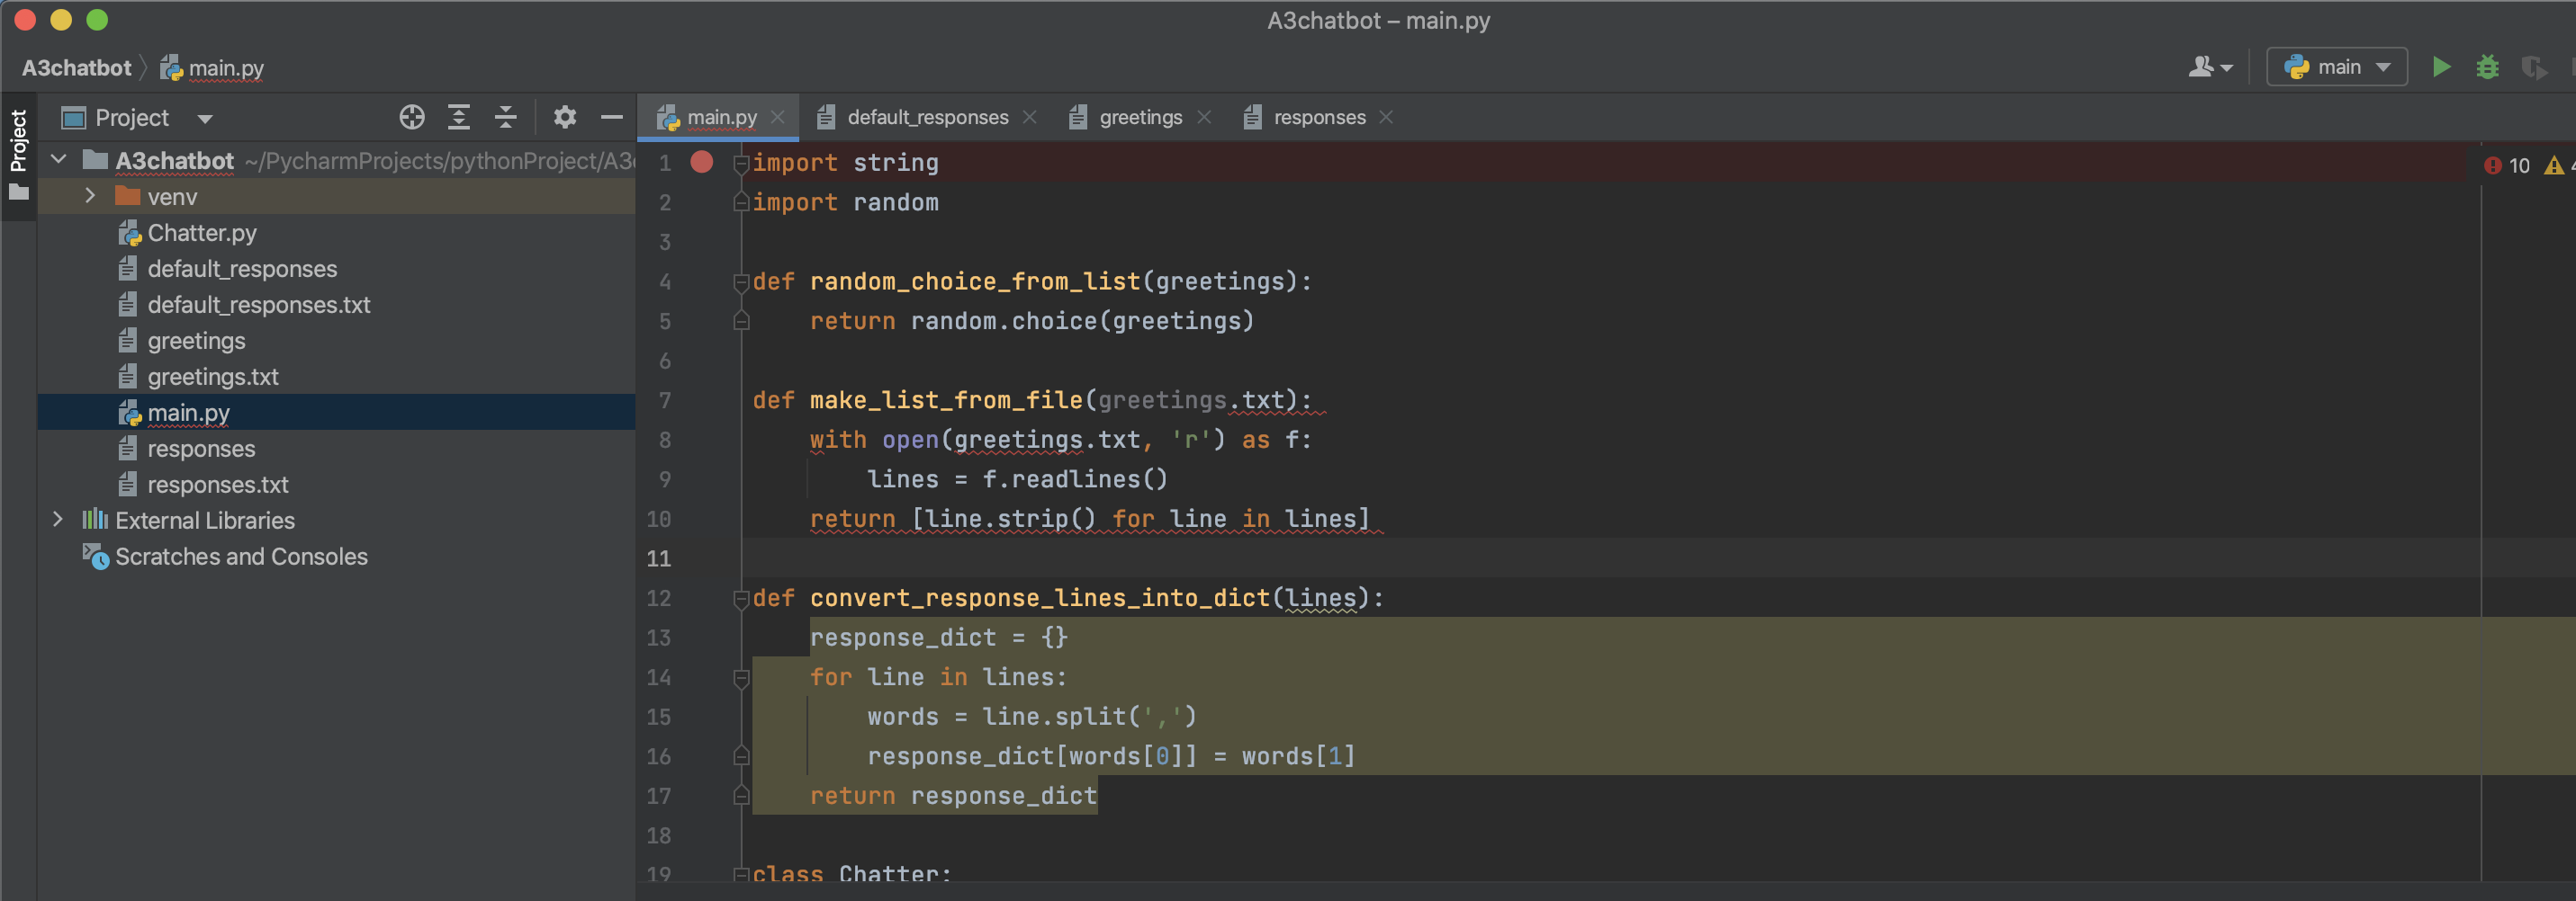Image resolution: width=2576 pixels, height=901 pixels.
Task: Expand External Libraries
Action: click(58, 520)
